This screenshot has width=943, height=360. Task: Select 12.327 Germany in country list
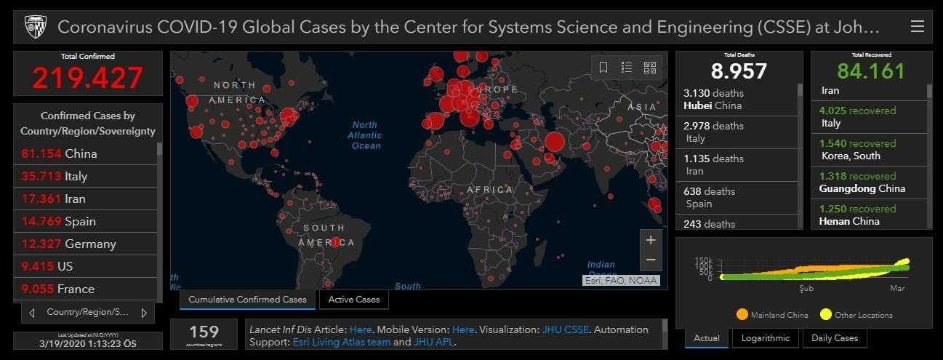[x=84, y=244]
